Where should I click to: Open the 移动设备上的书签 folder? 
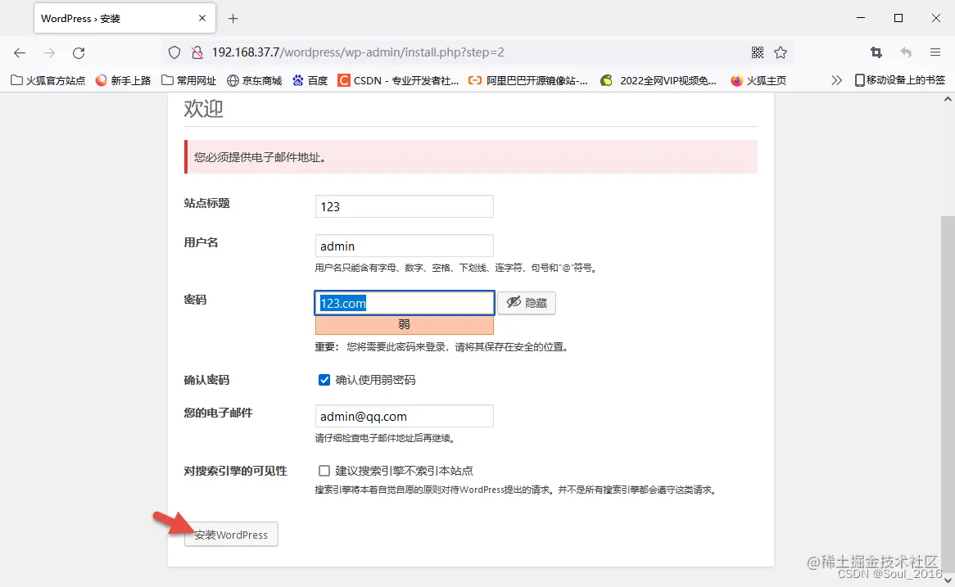(899, 81)
